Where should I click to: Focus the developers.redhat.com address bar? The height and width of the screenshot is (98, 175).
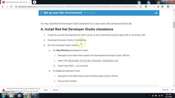pyautogui.click(x=78, y=7)
